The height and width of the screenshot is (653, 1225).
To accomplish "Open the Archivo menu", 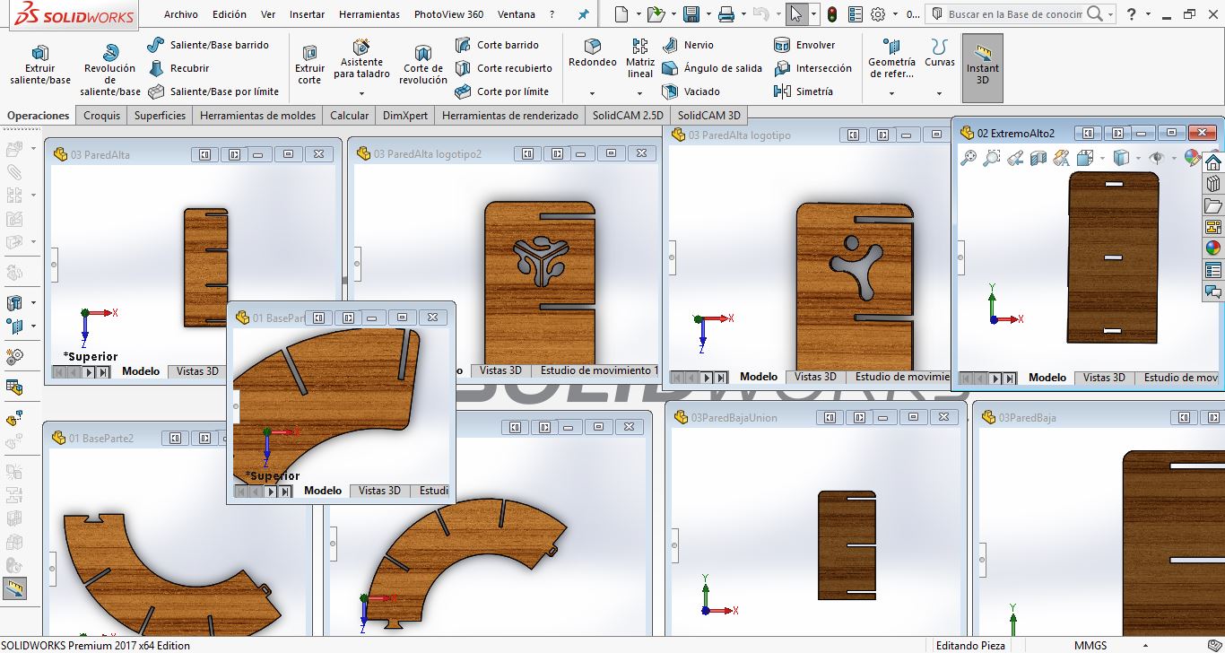I will (x=181, y=14).
